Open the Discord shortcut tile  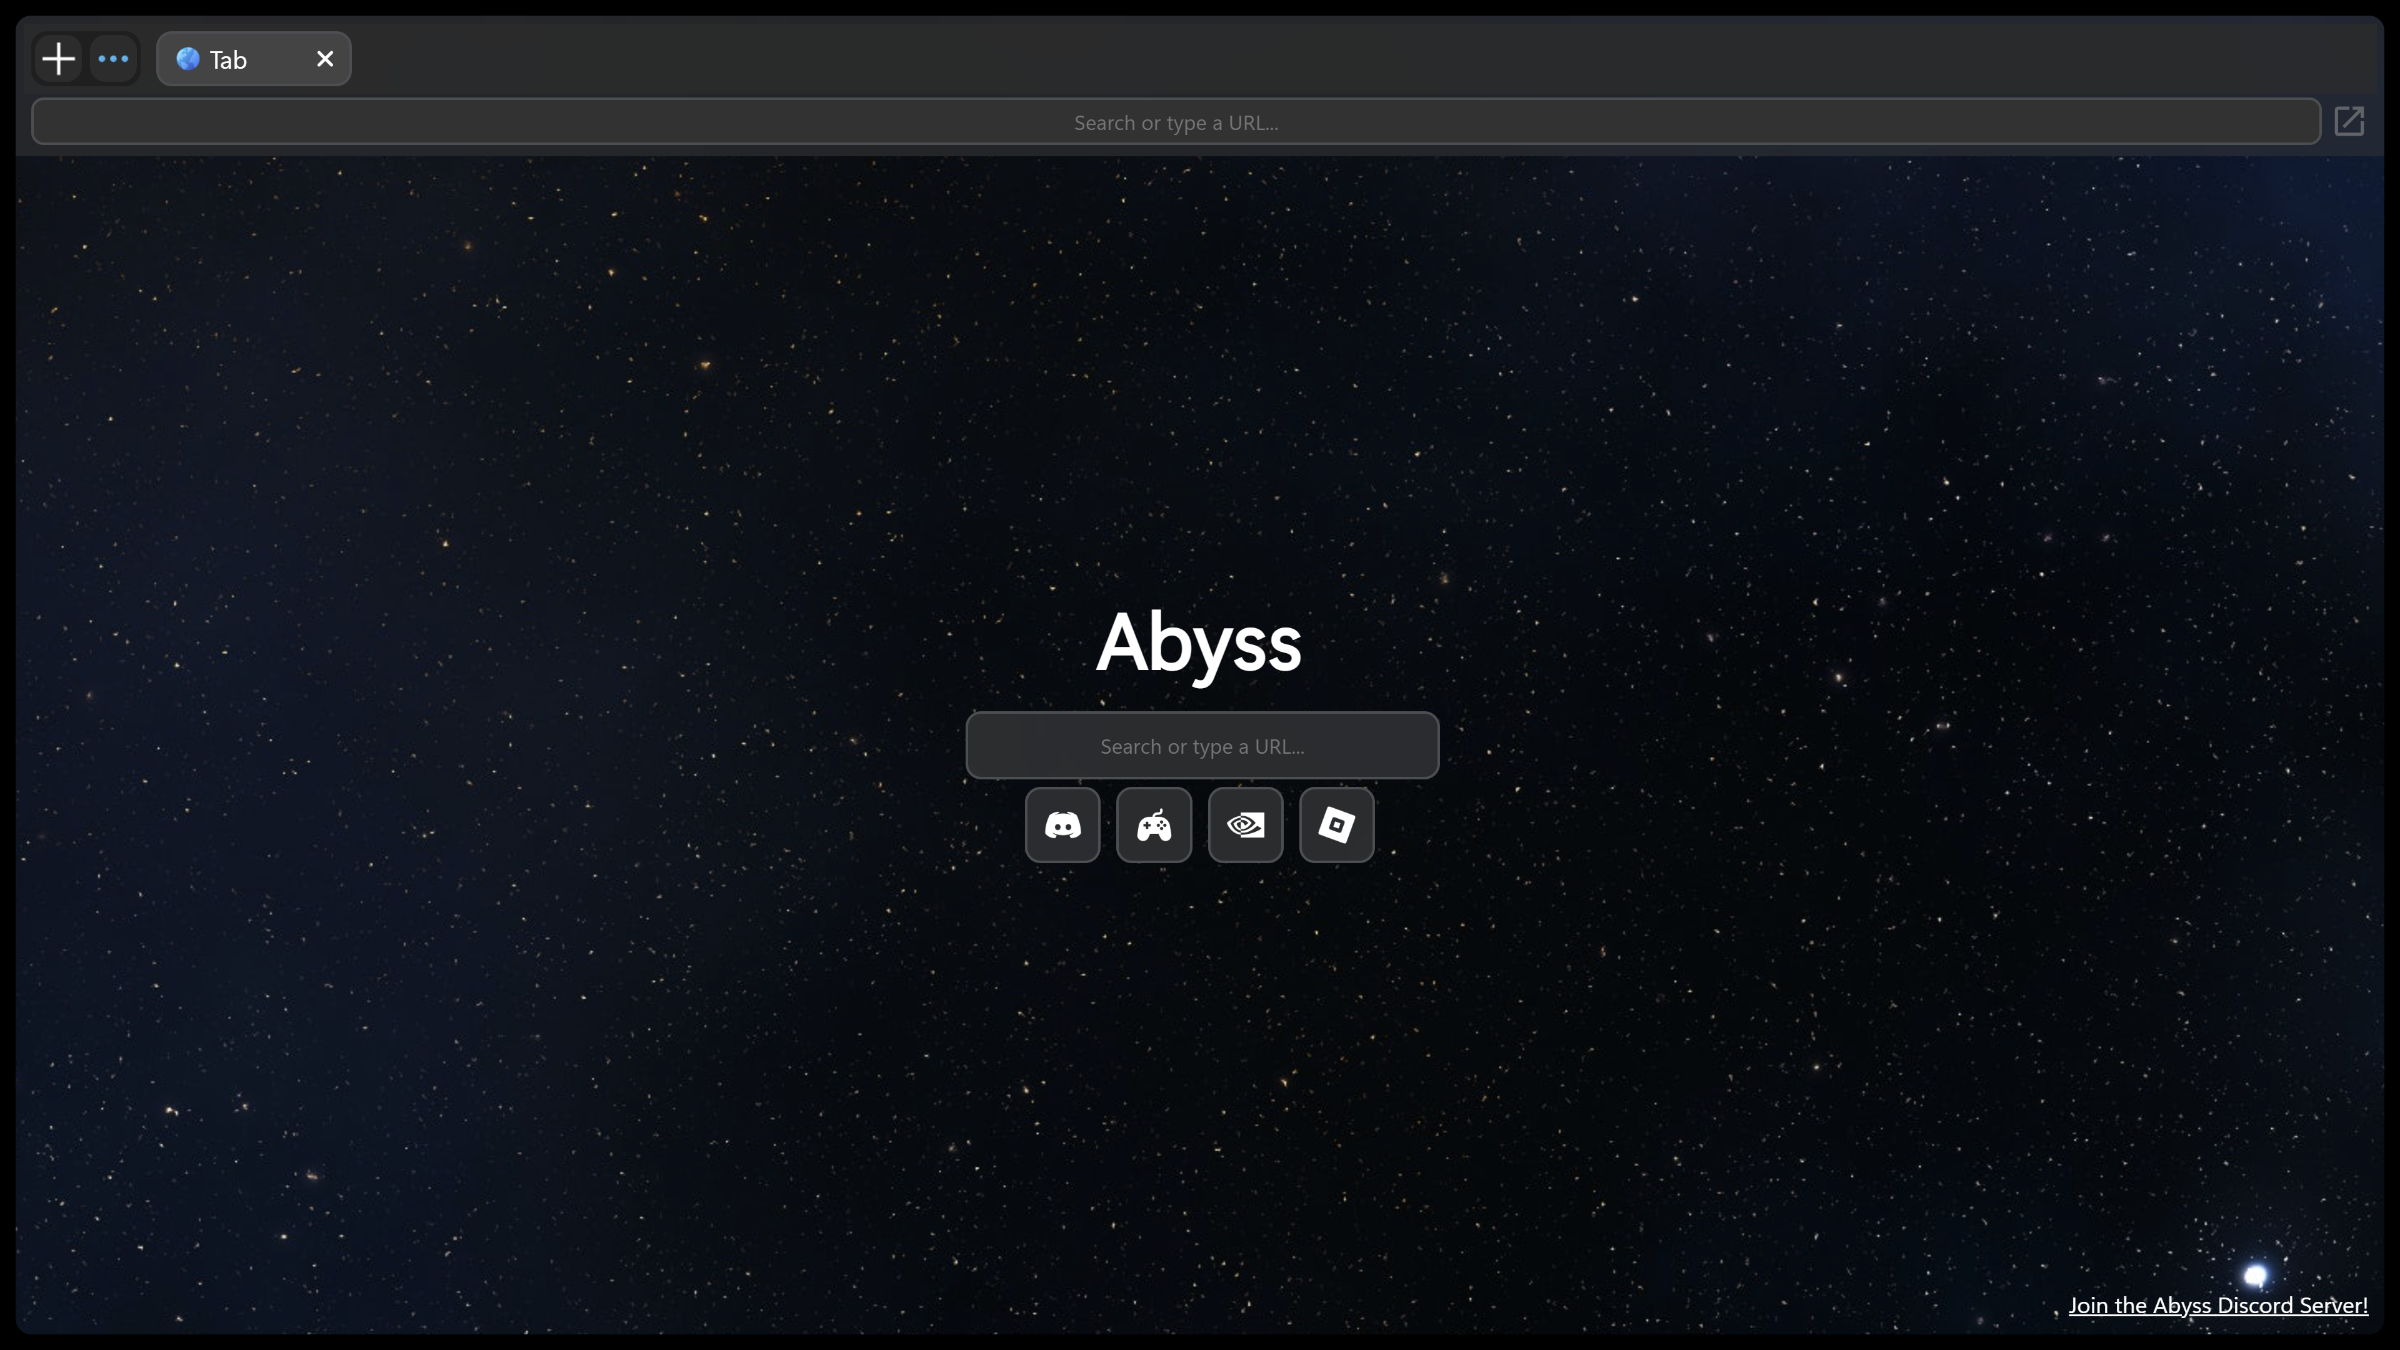(x=1062, y=826)
